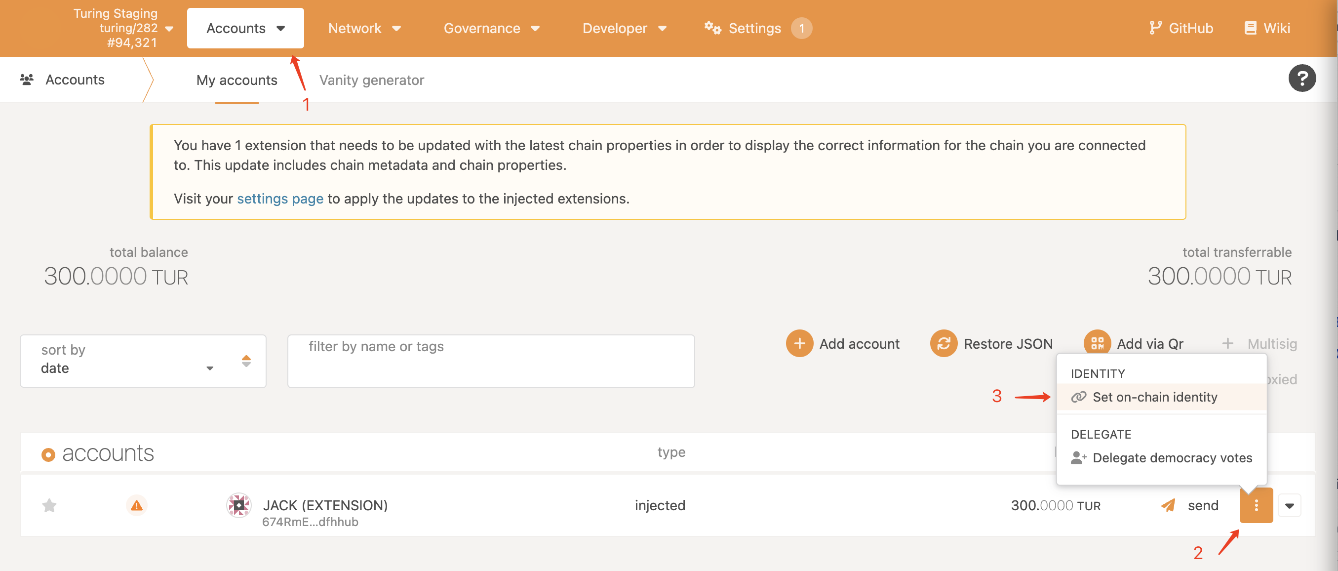Open the Developer menu

(625, 28)
